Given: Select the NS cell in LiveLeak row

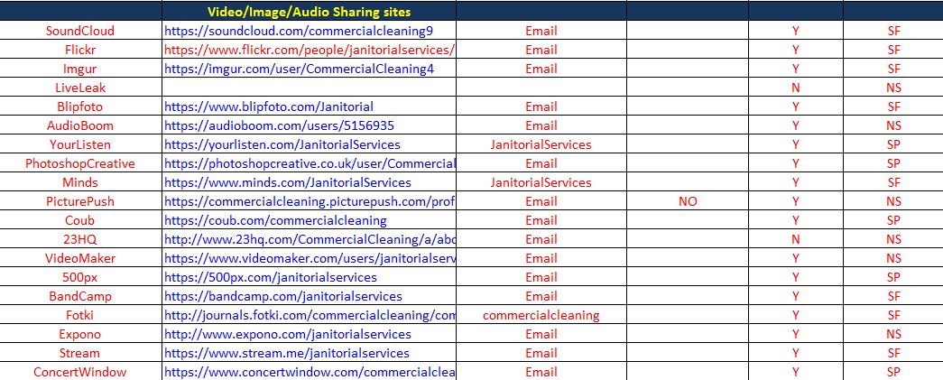Looking at the screenshot, I should (x=893, y=88).
